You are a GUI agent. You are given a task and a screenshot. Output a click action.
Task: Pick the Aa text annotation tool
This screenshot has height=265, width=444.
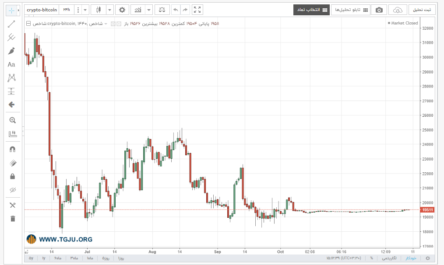click(x=11, y=64)
